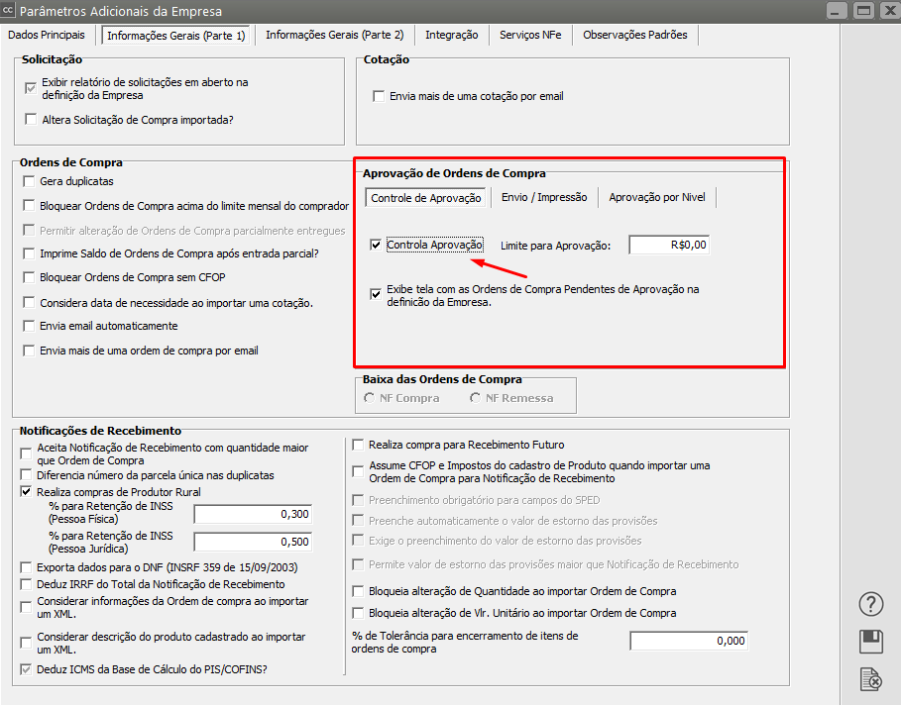The width and height of the screenshot is (901, 705).
Task: Open the Aprovação por Nível sub-tab
Action: (x=657, y=197)
